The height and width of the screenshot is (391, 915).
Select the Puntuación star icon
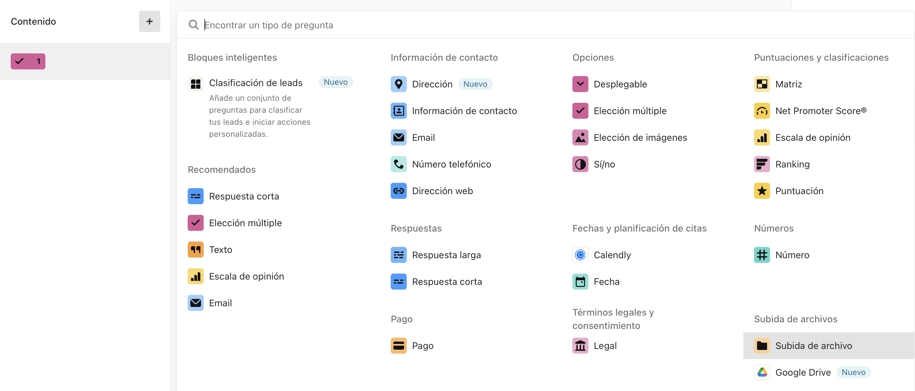point(762,190)
